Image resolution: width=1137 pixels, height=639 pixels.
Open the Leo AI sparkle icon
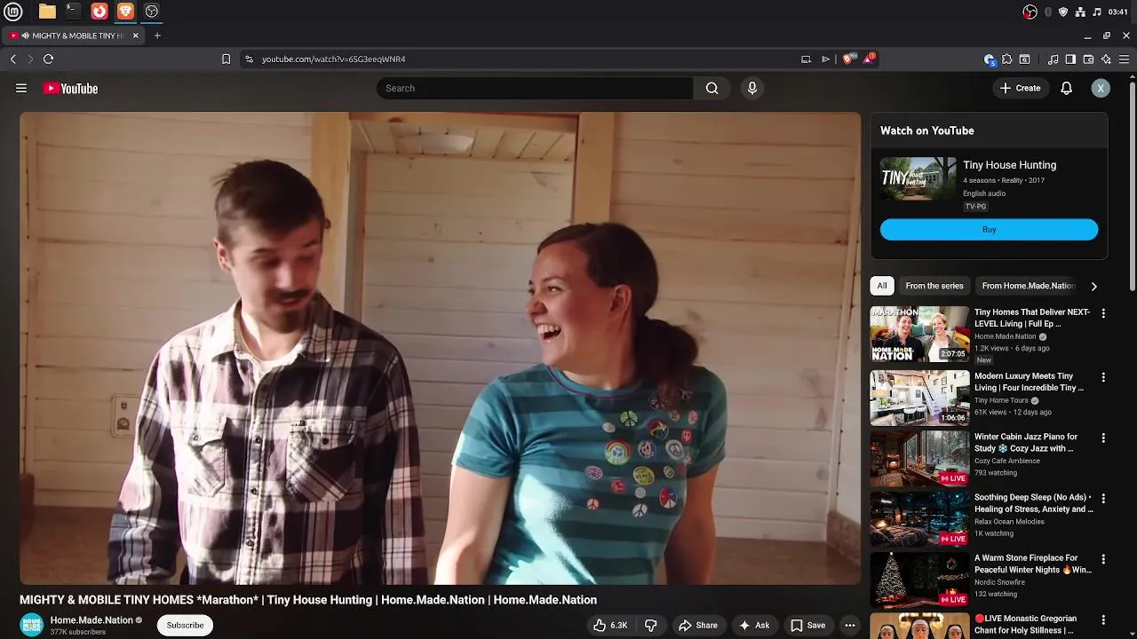click(1106, 59)
